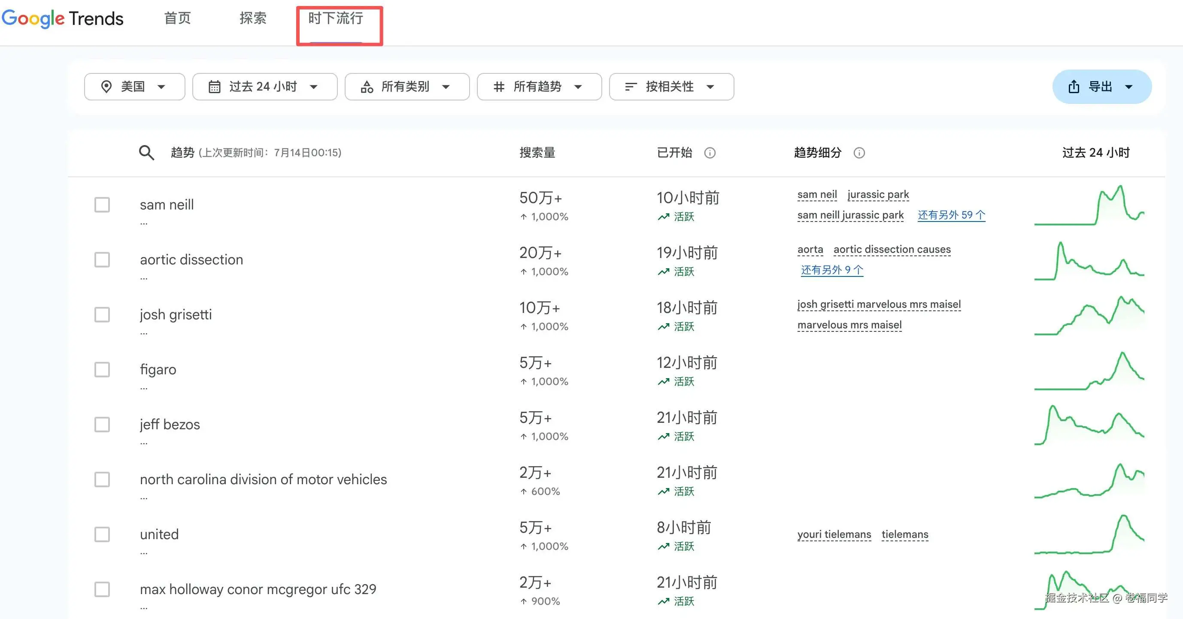This screenshot has height=619, width=1183.
Task: Open the jurassic park trend breakdown link
Action: [x=878, y=195]
